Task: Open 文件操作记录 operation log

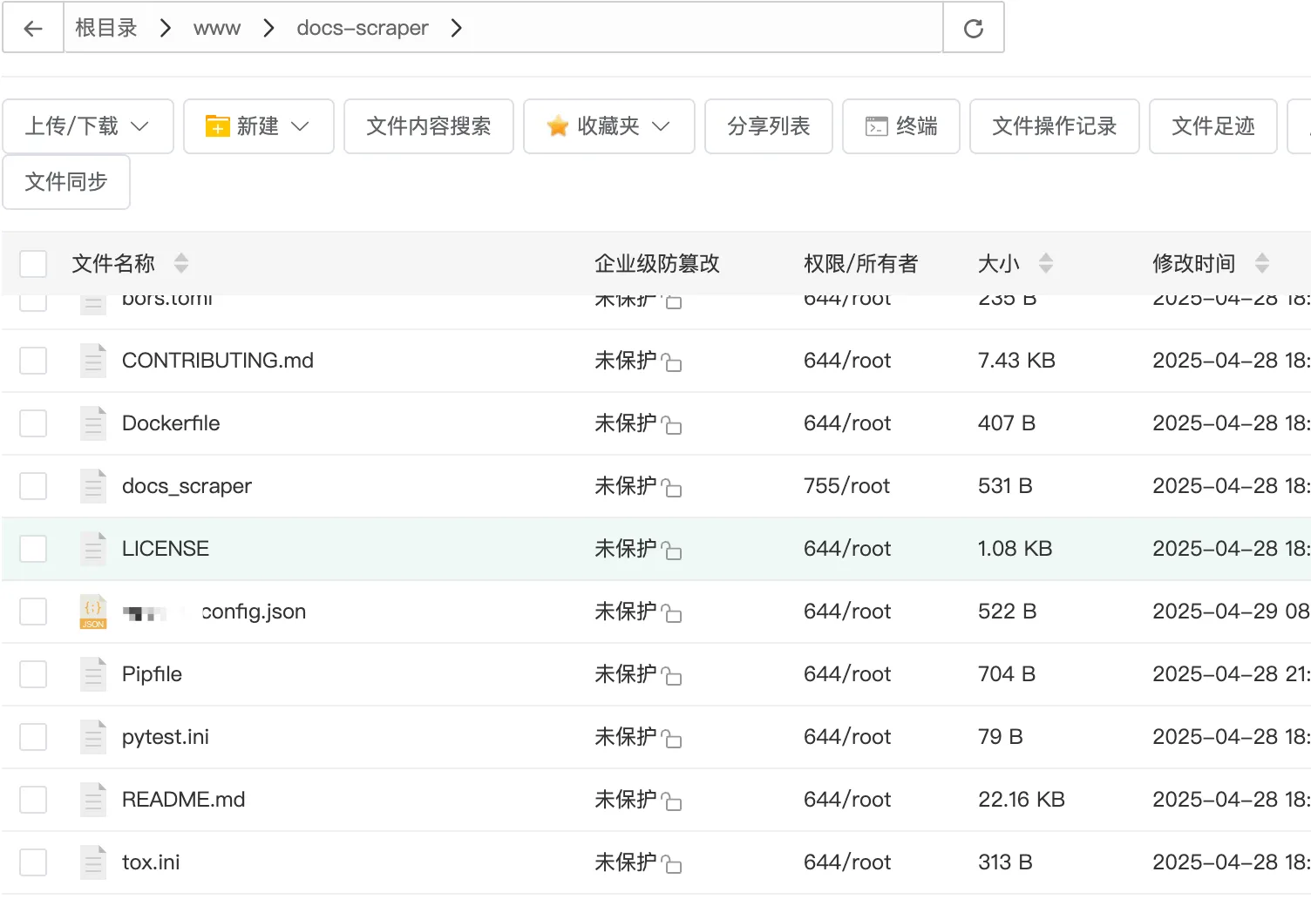Action: point(1055,126)
